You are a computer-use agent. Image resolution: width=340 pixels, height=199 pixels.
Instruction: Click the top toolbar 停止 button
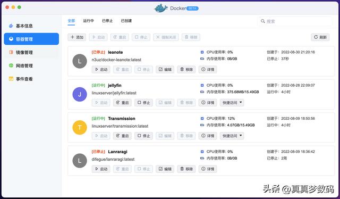141,37
